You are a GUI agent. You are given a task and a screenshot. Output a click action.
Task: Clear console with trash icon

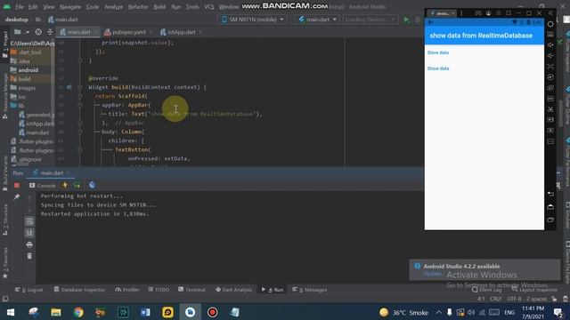tap(29, 256)
